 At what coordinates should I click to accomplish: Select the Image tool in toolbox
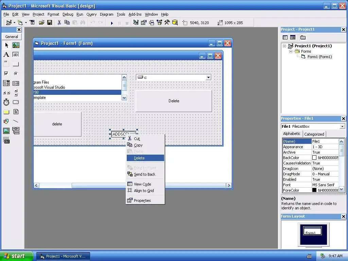point(6,131)
